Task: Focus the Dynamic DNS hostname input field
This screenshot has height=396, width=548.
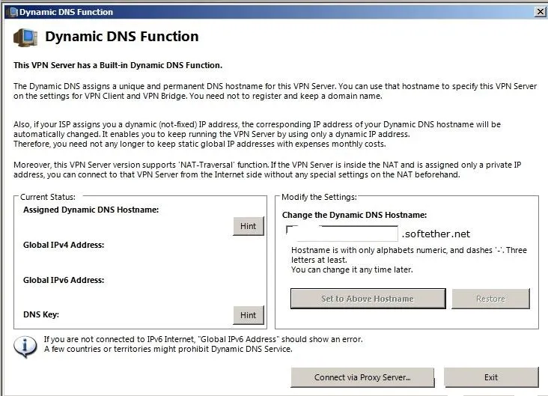Action: tap(342, 234)
